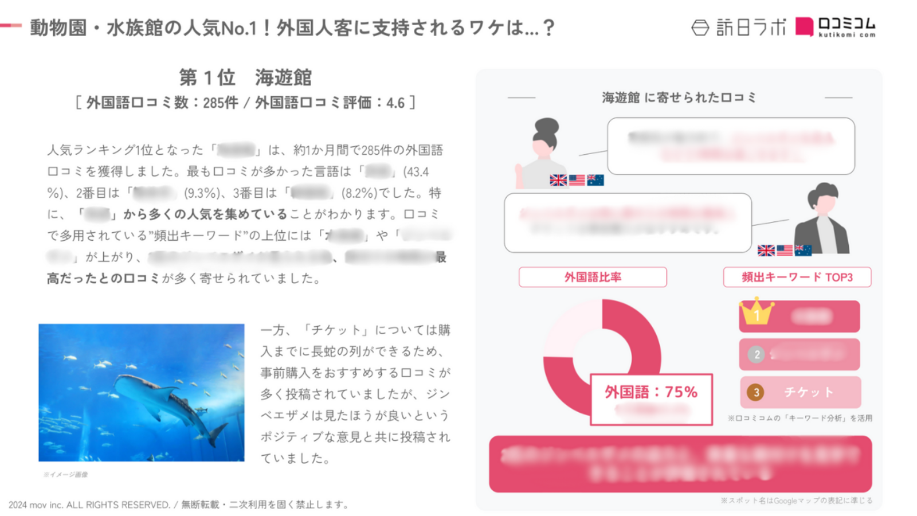
Task: Click the upper blurred review speech bubble
Action: tap(731, 146)
